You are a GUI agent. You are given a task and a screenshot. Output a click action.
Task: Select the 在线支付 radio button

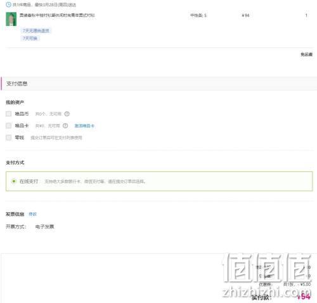coord(14,181)
